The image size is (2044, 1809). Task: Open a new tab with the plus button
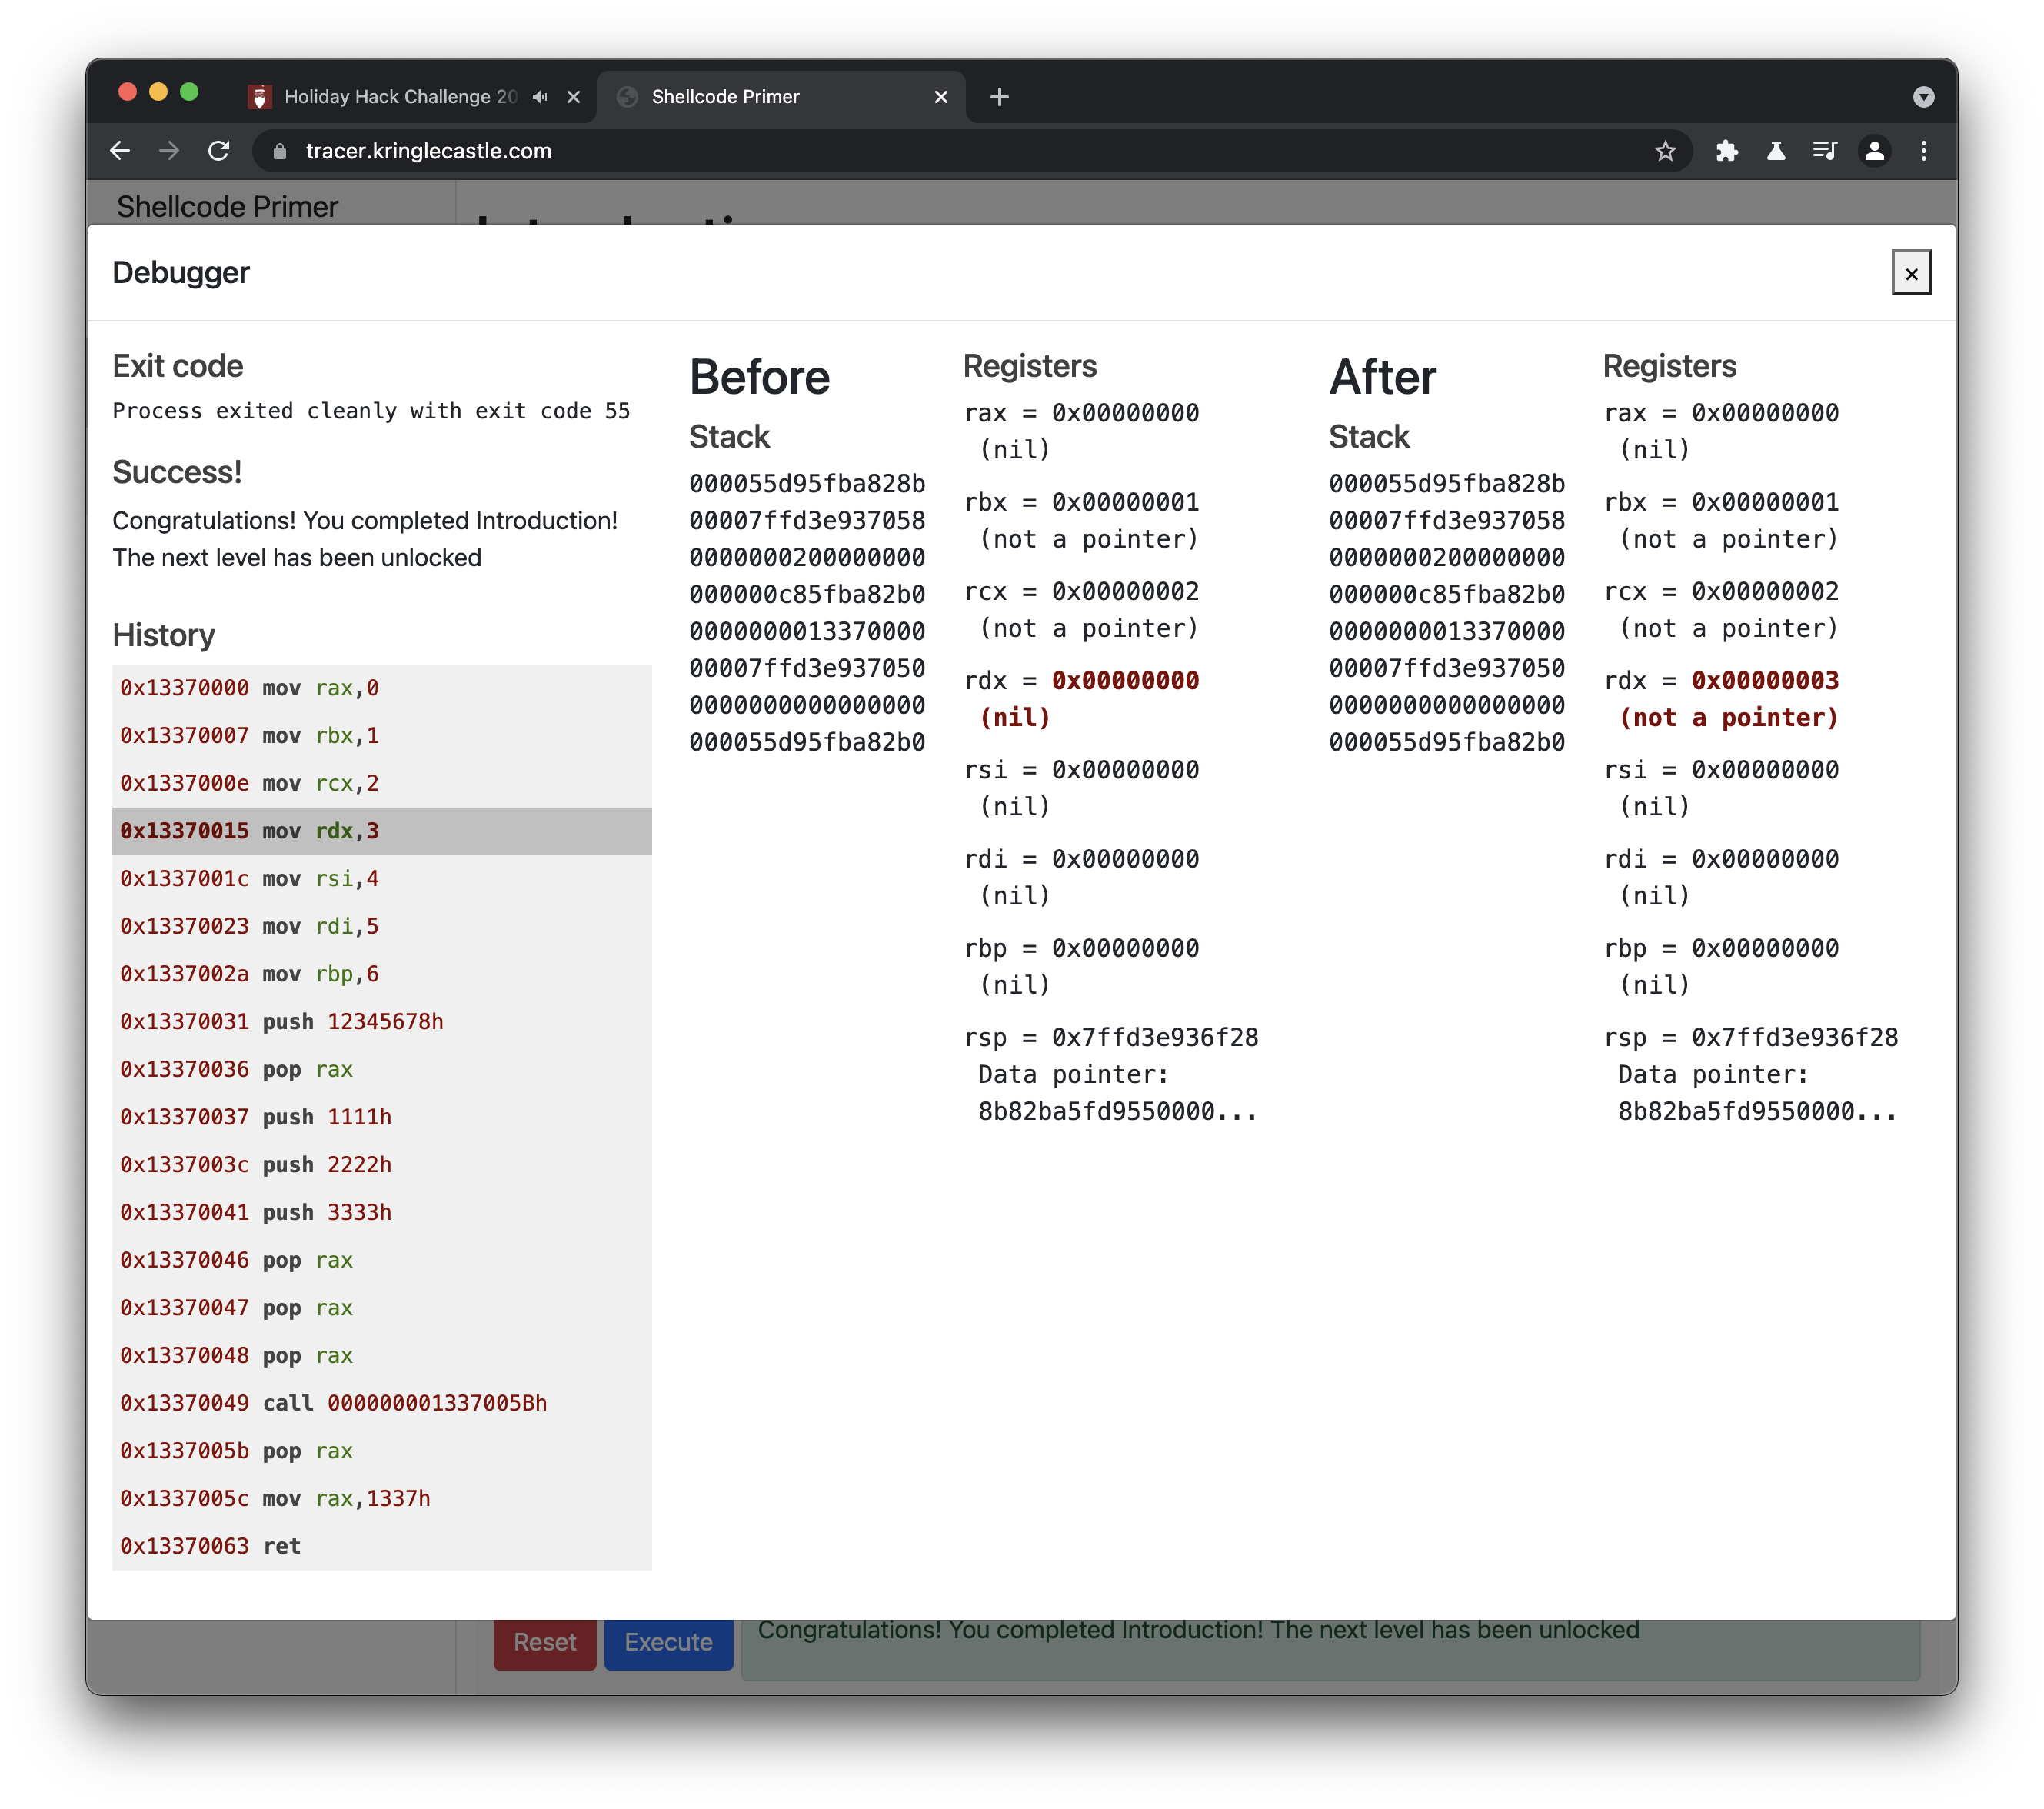pos(999,97)
